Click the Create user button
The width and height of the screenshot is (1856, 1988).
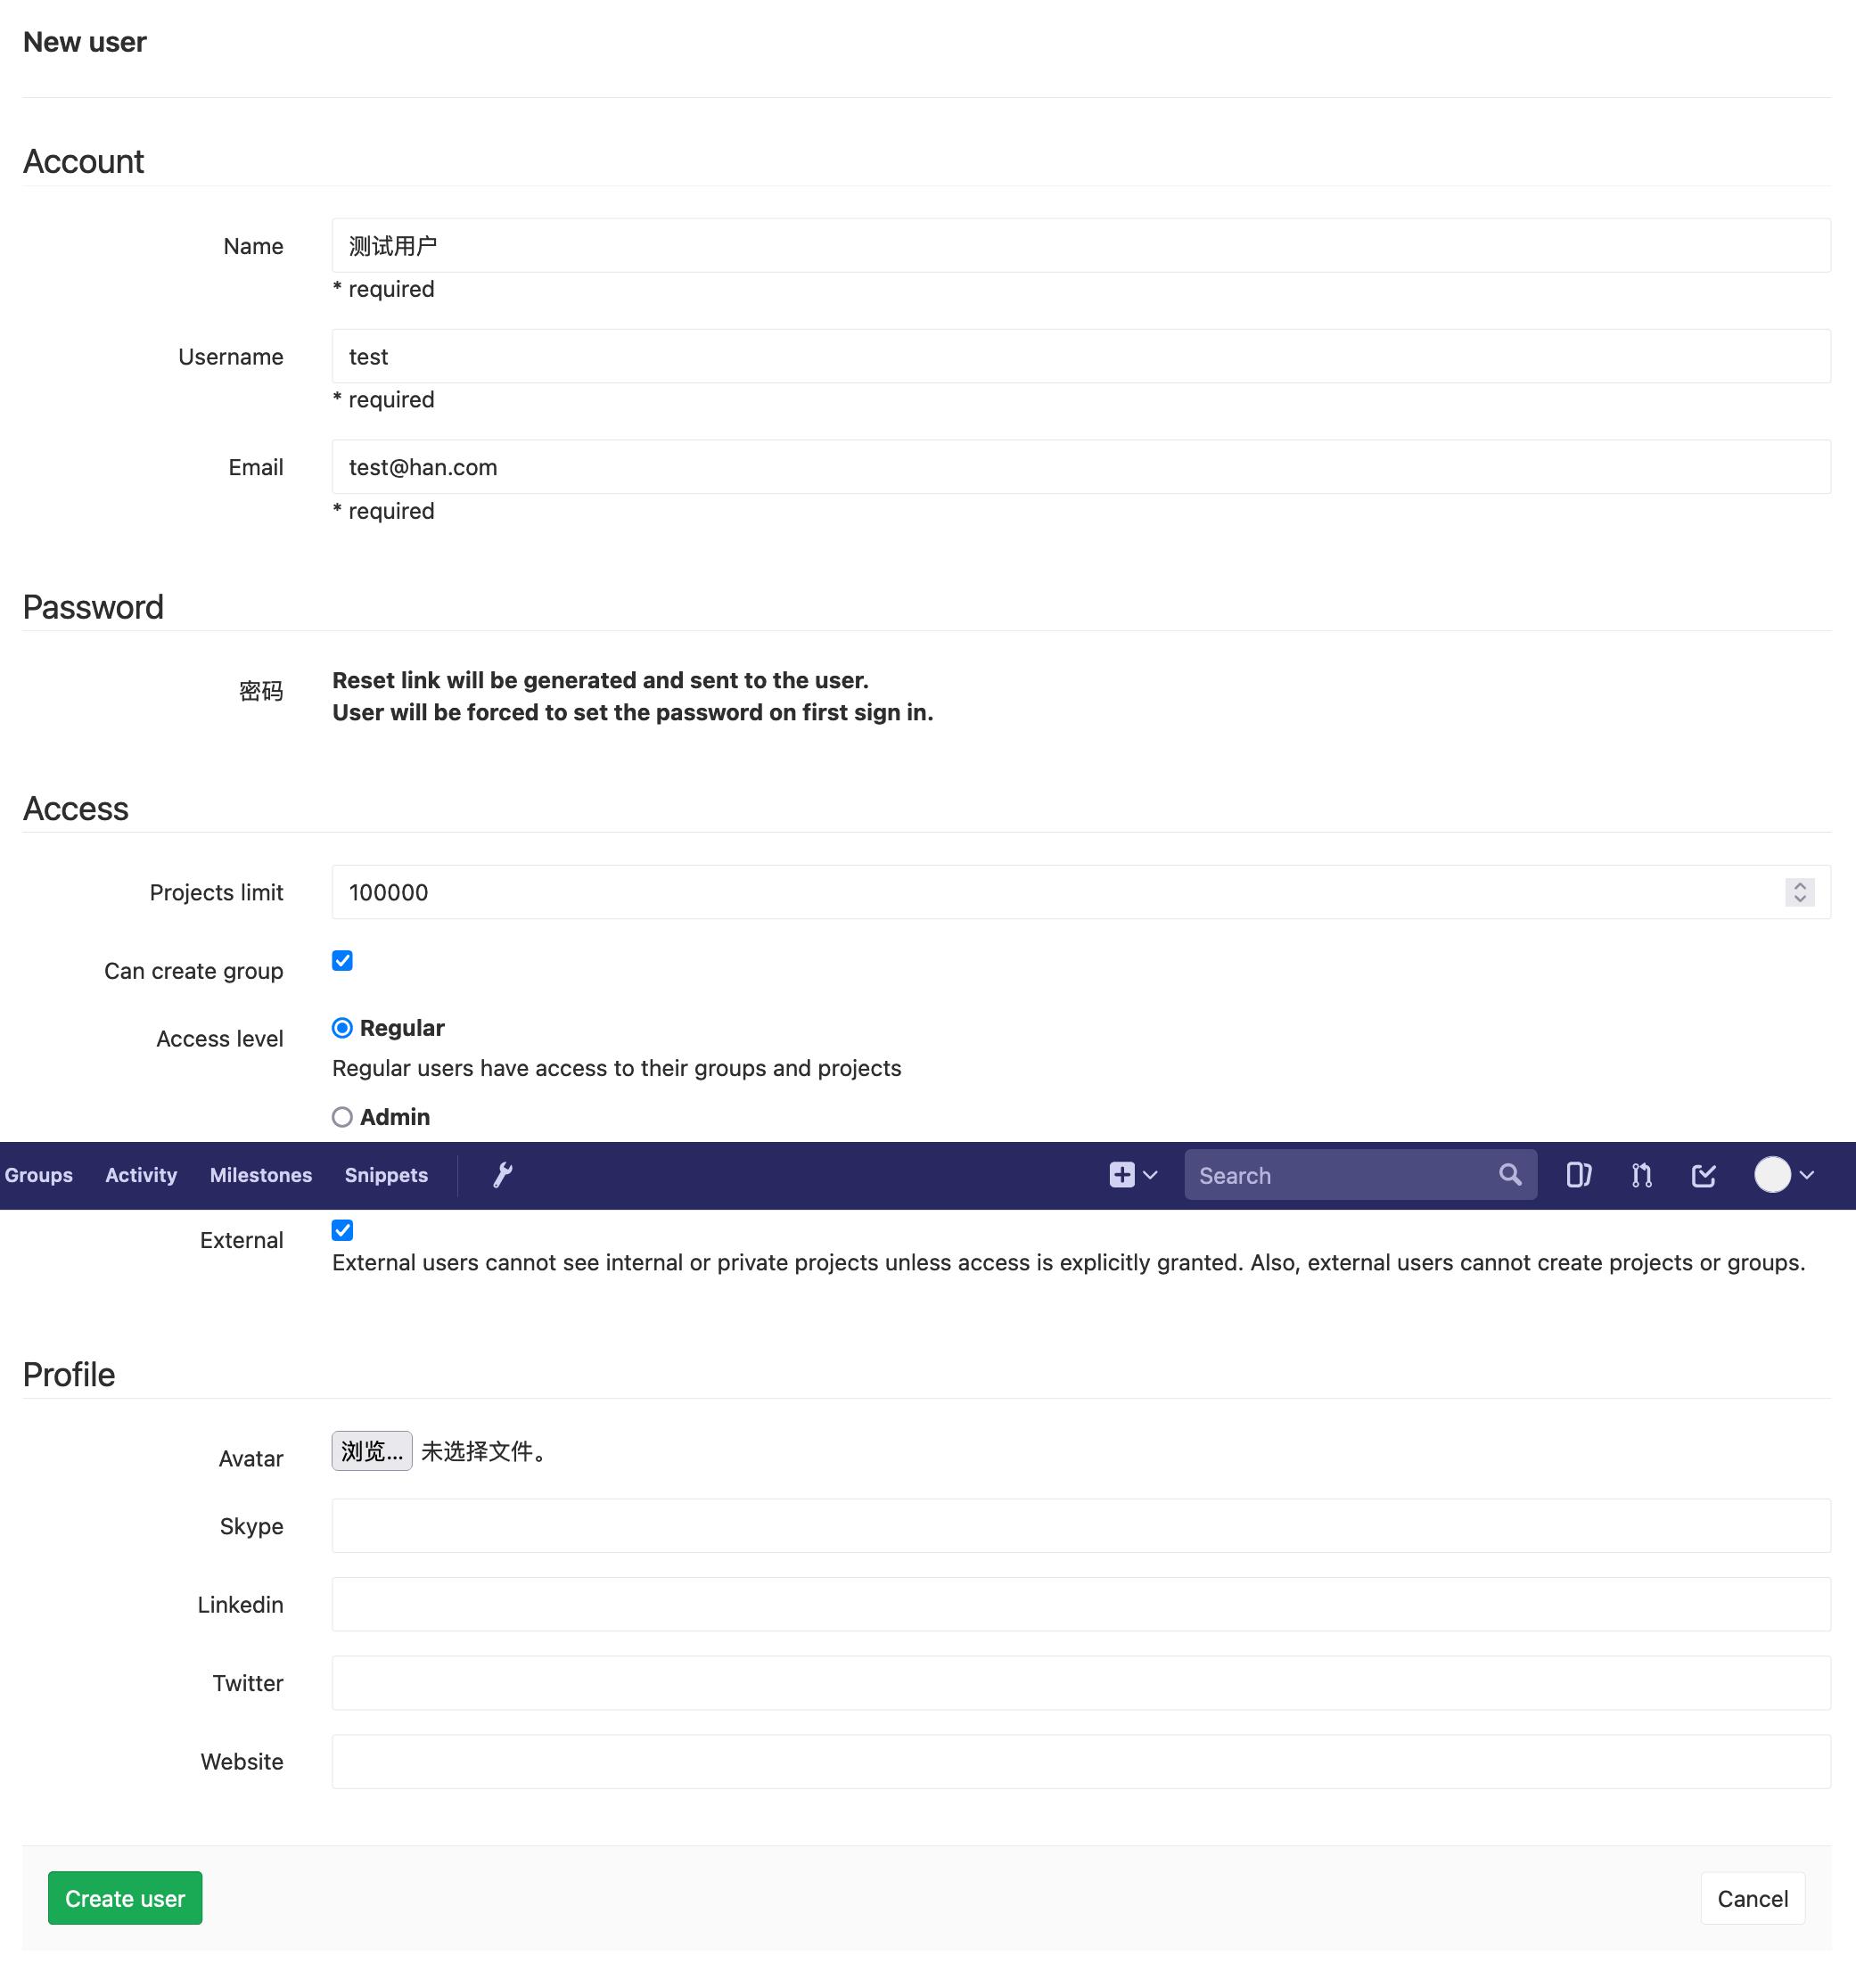click(x=126, y=1897)
